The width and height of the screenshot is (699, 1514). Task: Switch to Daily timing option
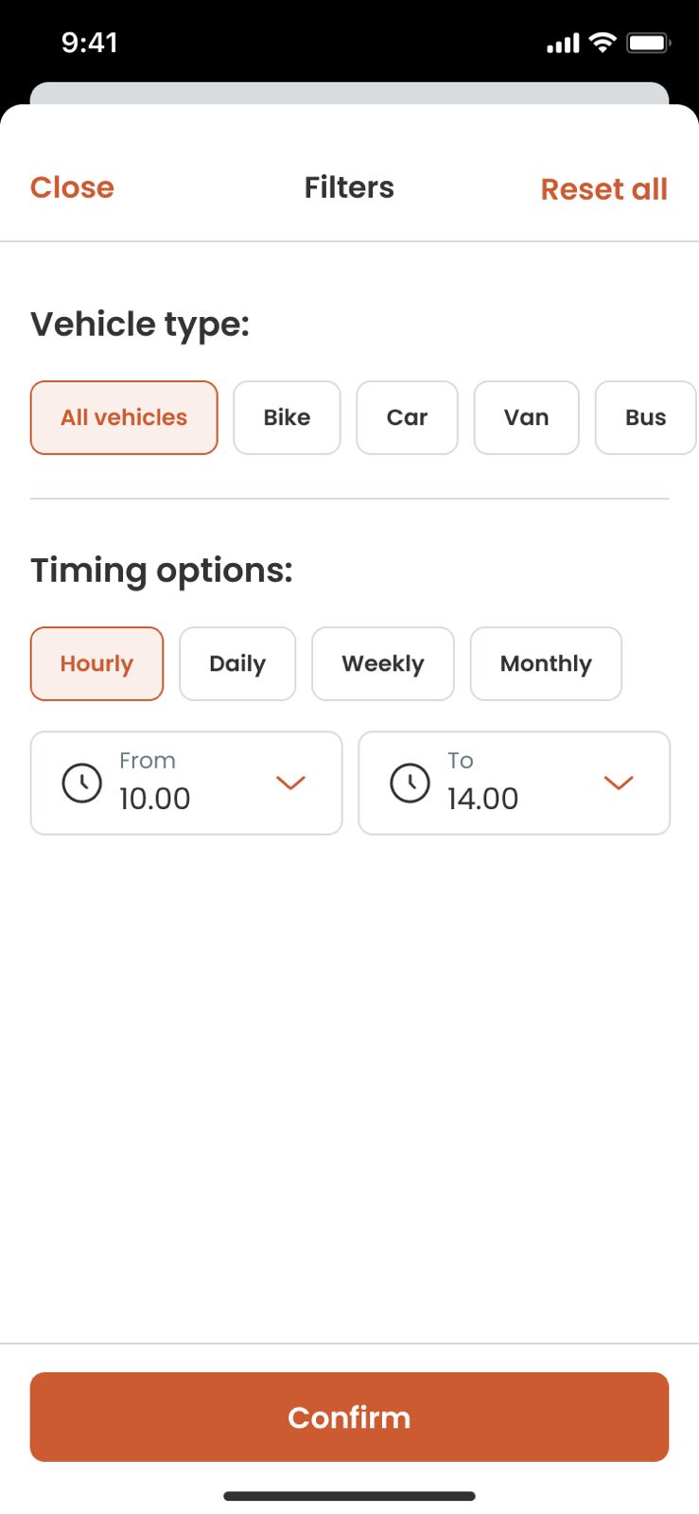[x=237, y=663]
